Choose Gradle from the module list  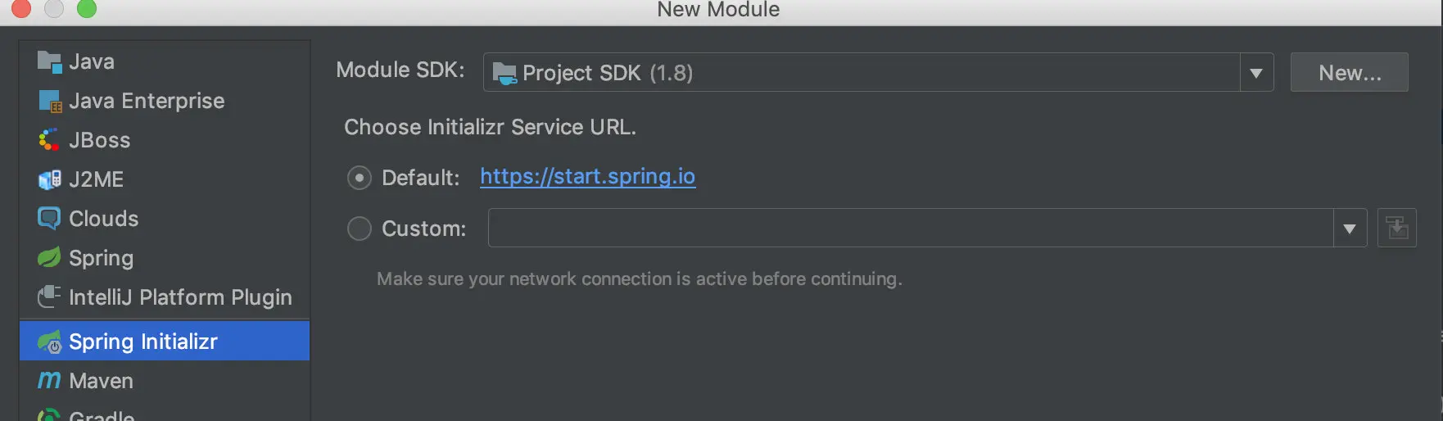coord(102,414)
